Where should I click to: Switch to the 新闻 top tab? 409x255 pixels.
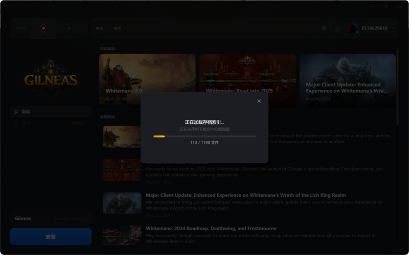point(100,29)
